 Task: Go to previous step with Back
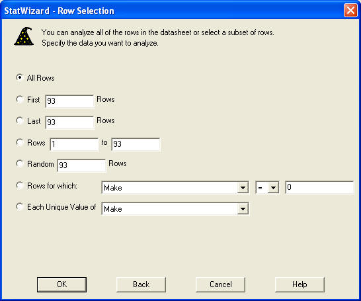(x=141, y=284)
